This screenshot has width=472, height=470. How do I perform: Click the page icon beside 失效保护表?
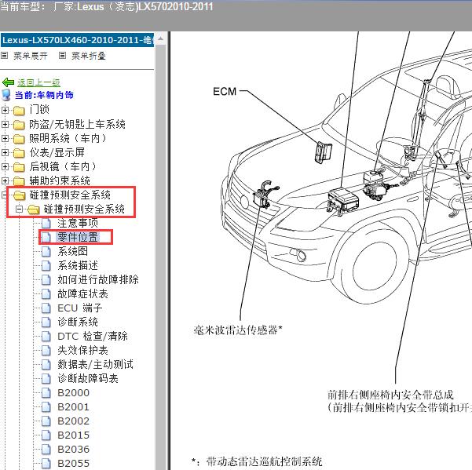point(46,350)
